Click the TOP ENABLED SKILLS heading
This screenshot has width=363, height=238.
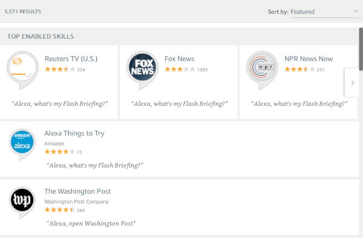click(x=41, y=36)
